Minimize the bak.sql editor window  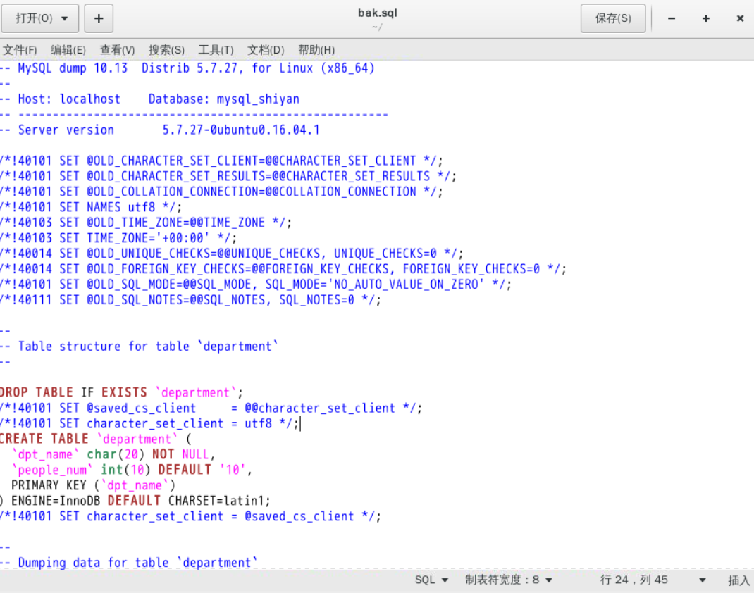(x=672, y=18)
